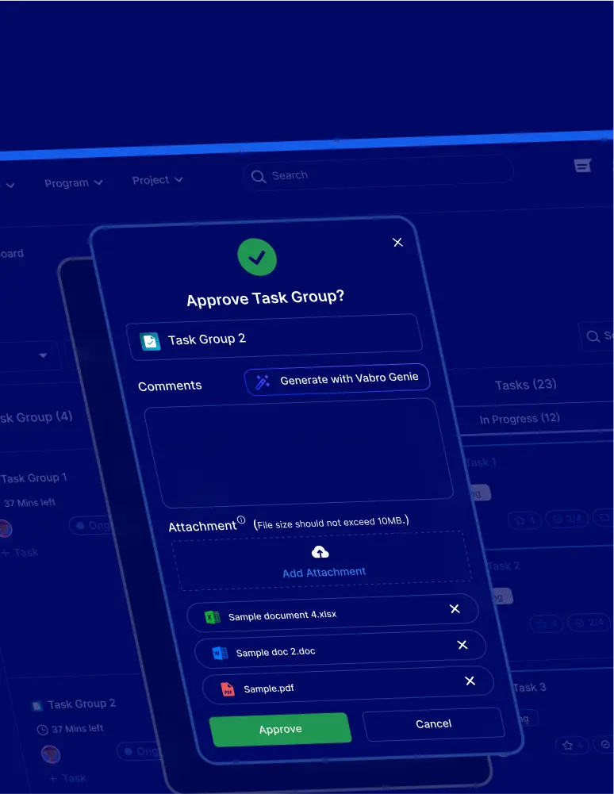Click the PDF file icon
The height and width of the screenshot is (794, 614).
228,689
